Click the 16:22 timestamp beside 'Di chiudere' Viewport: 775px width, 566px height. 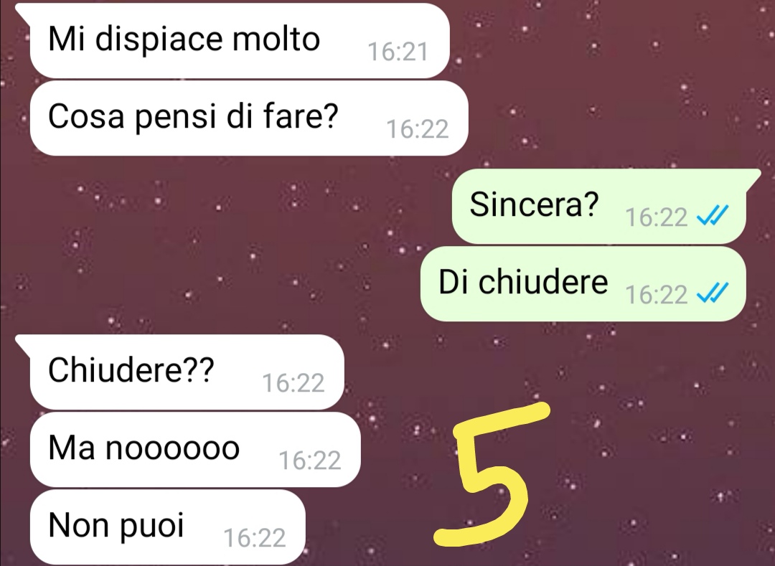(x=657, y=295)
